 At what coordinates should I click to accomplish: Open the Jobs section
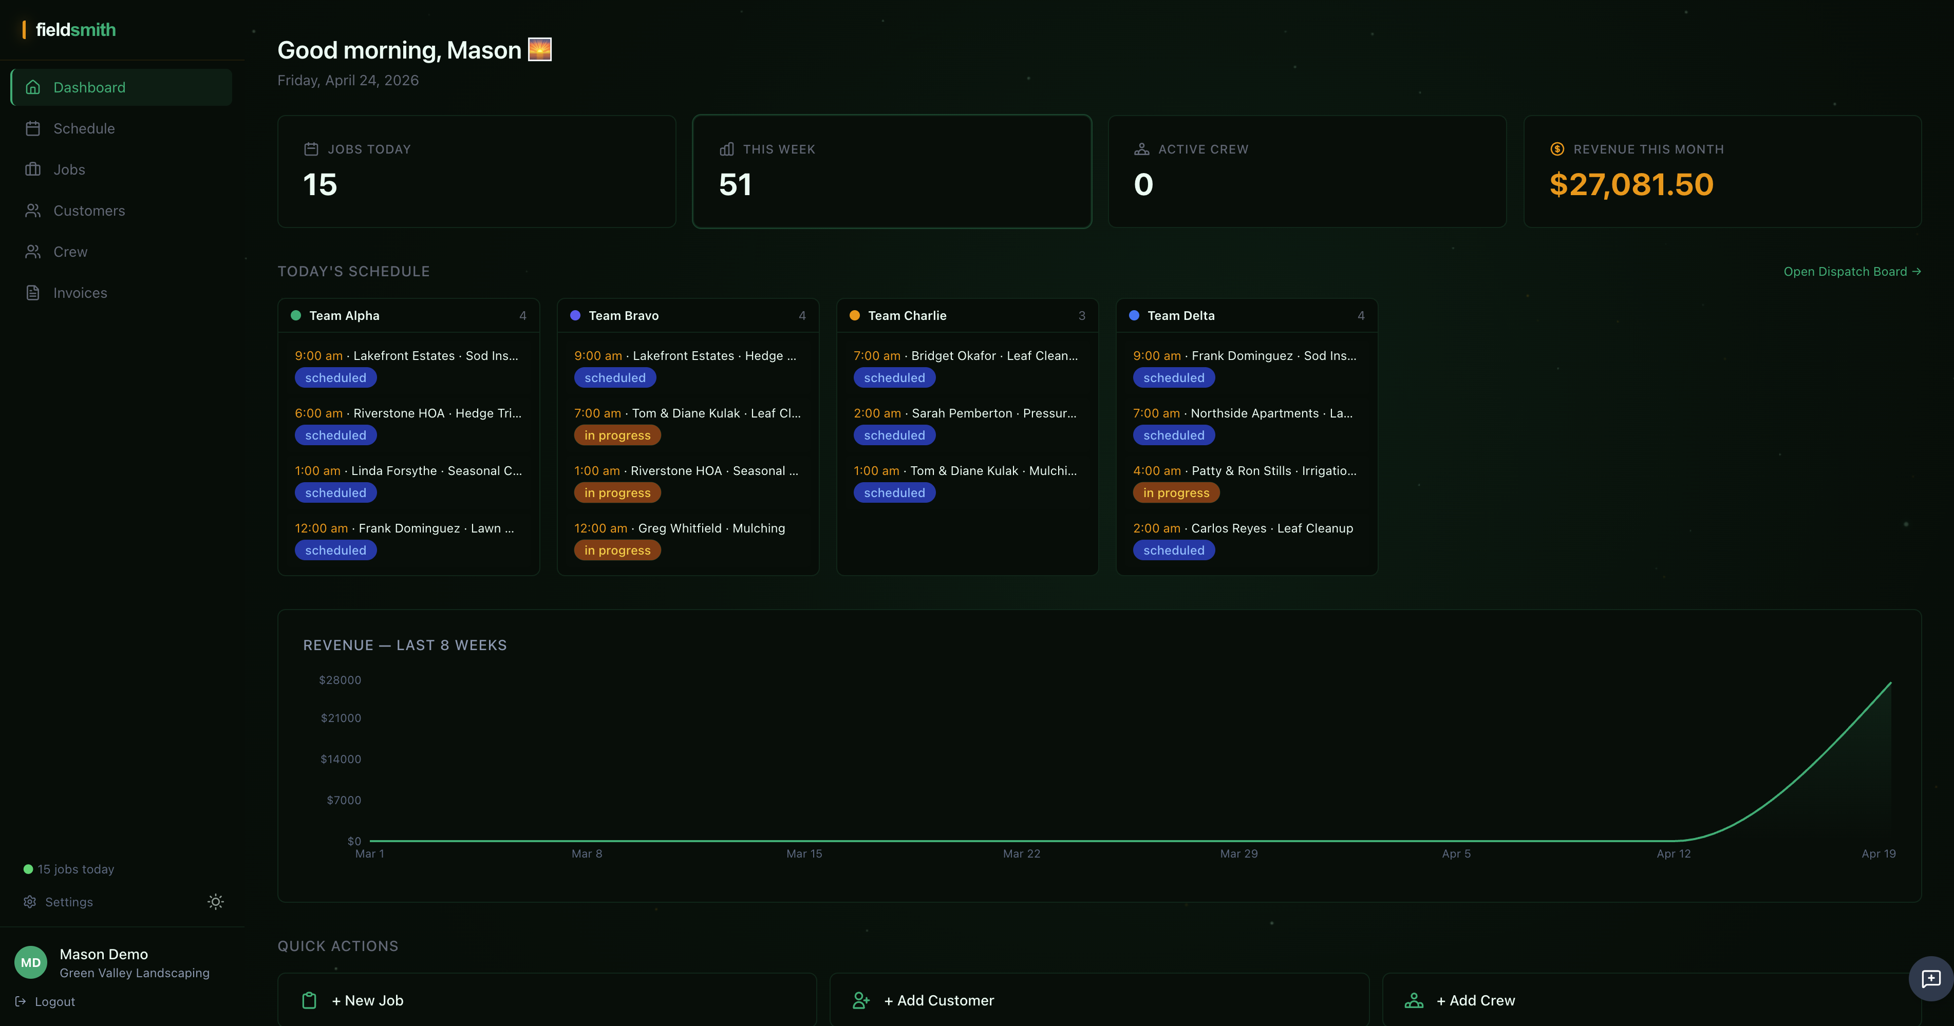pos(121,169)
